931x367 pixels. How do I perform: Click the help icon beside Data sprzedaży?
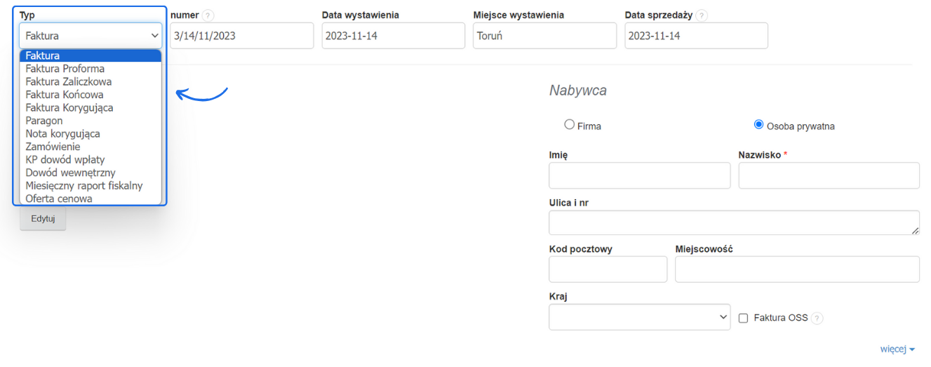click(702, 15)
